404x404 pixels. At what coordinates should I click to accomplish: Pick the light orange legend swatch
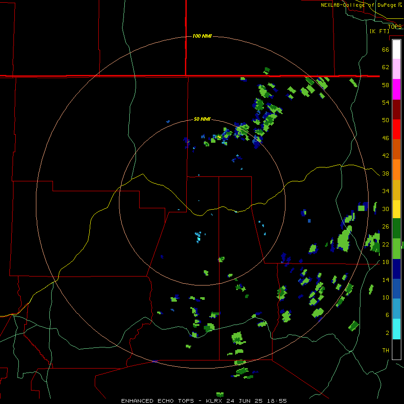[x=396, y=170]
